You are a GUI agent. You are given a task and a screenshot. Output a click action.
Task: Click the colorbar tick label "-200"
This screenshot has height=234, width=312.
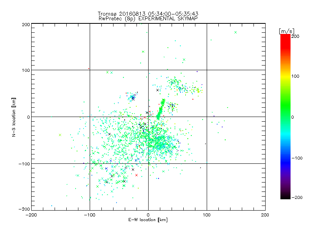[297, 197]
